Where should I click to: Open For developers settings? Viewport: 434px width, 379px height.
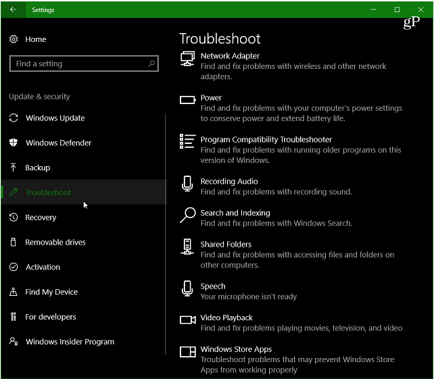pyautogui.click(x=83, y=317)
